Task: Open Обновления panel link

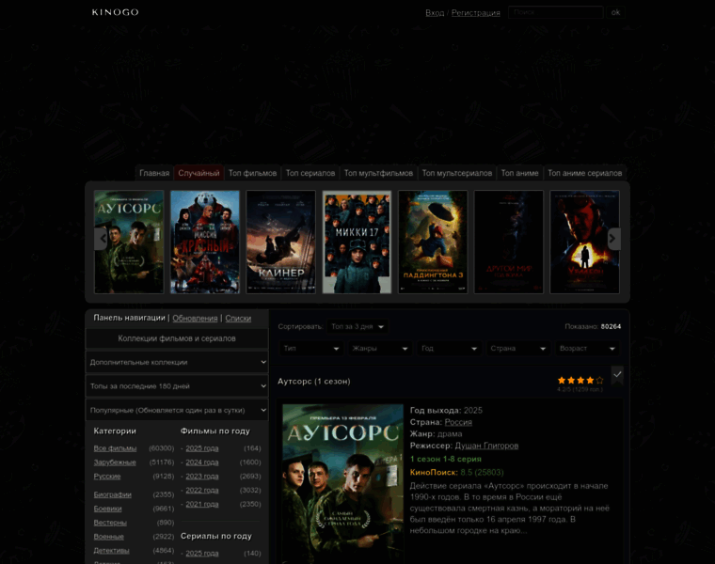Action: (195, 318)
